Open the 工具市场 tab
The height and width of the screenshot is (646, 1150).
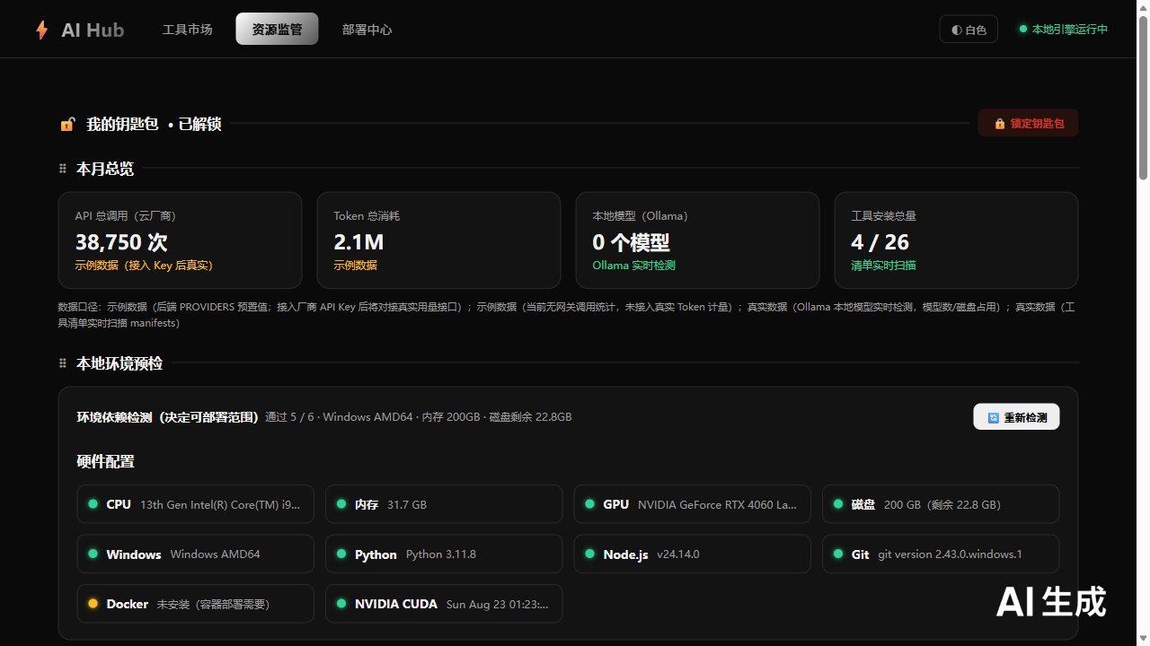(188, 29)
